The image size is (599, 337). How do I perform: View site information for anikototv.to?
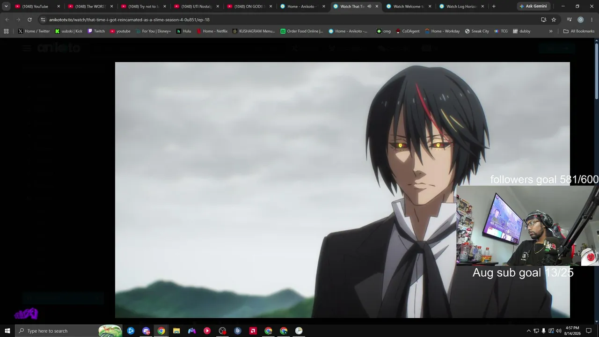43,20
